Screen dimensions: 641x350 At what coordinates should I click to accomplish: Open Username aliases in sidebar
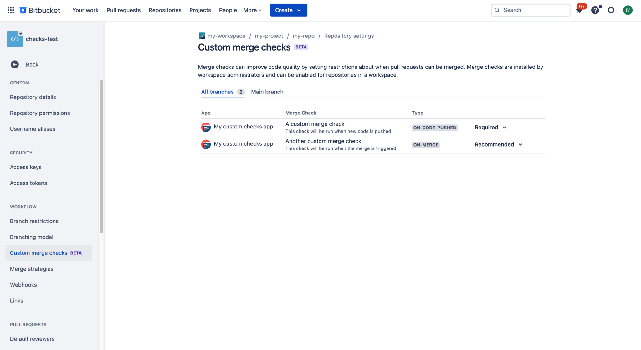point(33,129)
